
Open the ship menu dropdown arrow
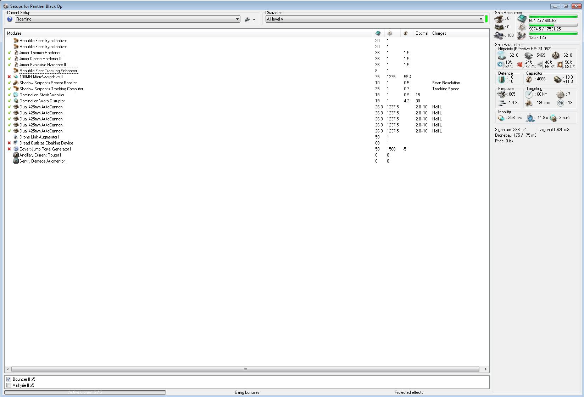point(254,19)
